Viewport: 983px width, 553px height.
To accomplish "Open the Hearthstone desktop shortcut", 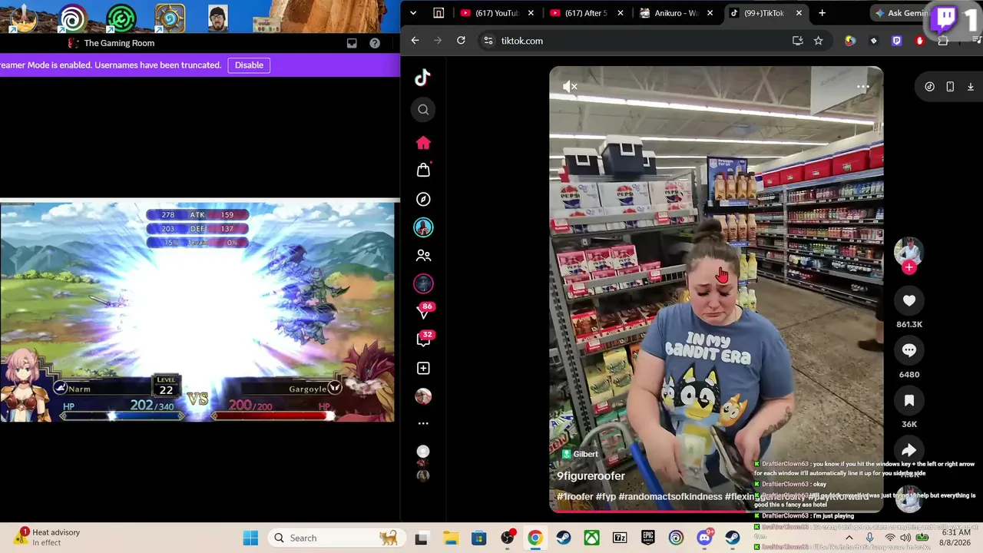I will [x=169, y=18].
